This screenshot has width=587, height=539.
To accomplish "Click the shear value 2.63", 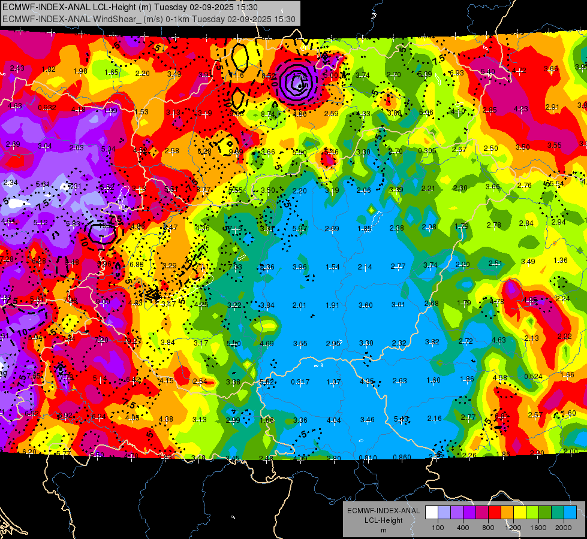I will point(399,381).
